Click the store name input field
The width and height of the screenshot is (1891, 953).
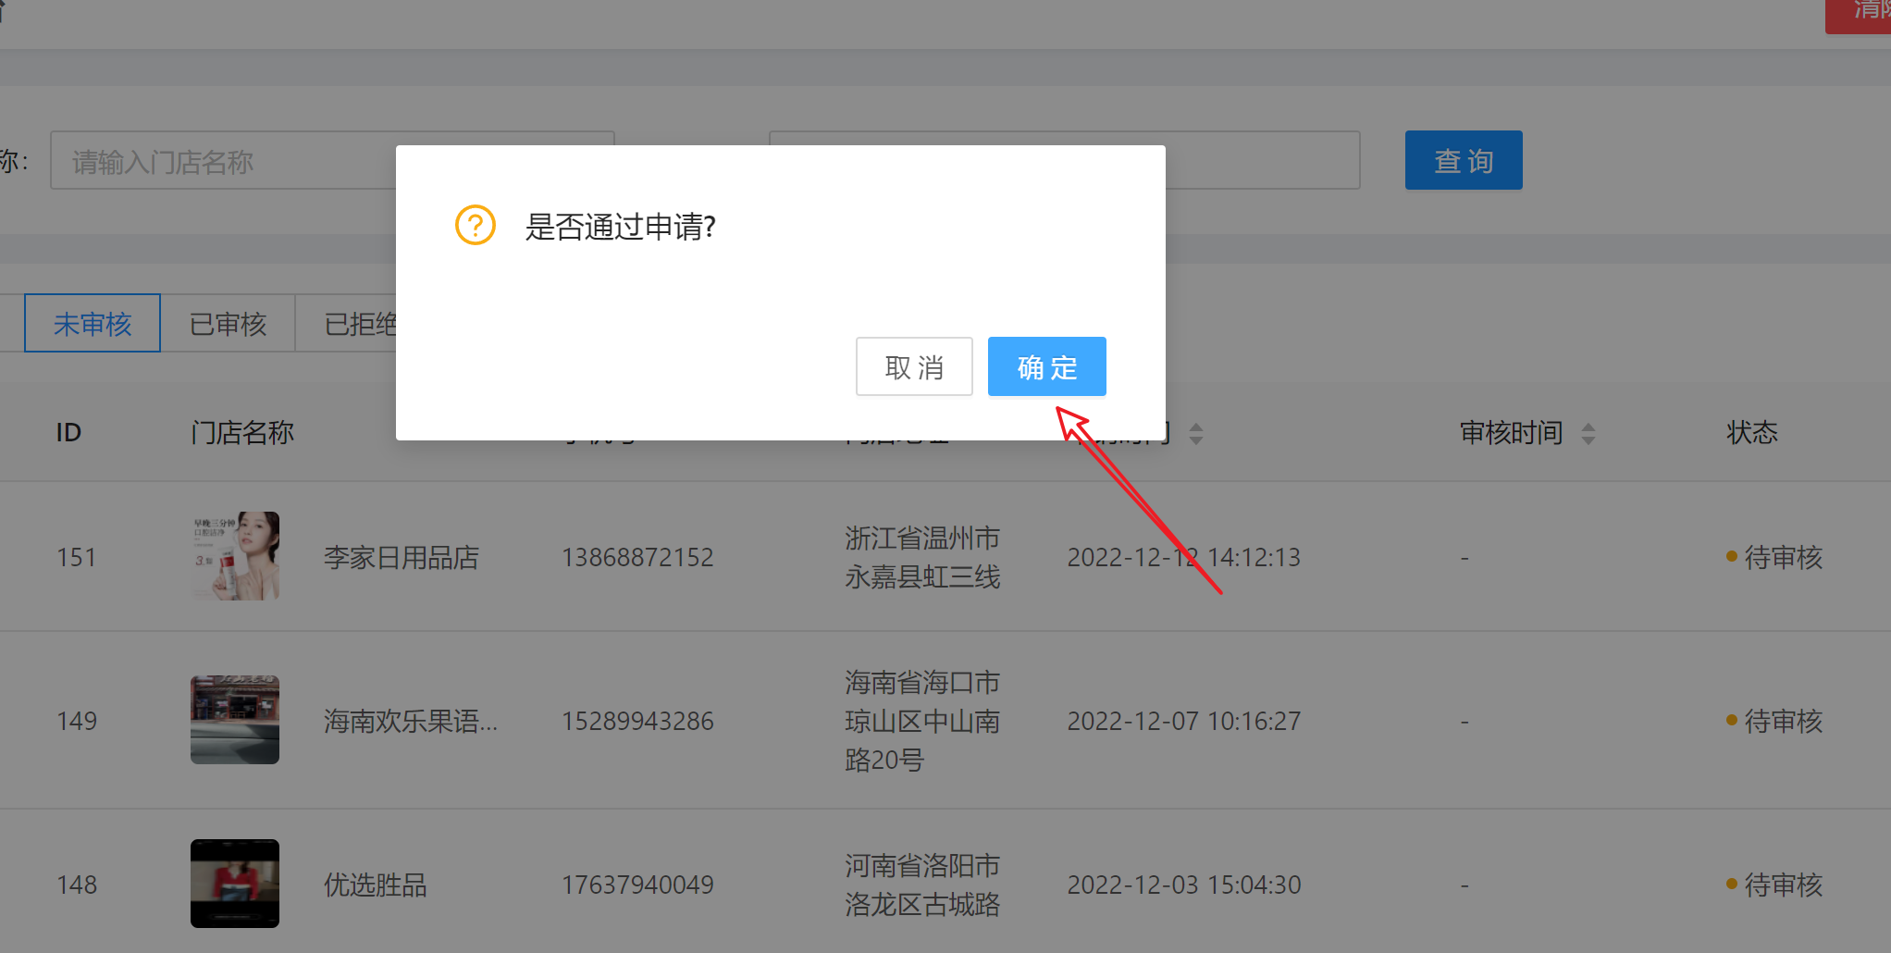(222, 161)
